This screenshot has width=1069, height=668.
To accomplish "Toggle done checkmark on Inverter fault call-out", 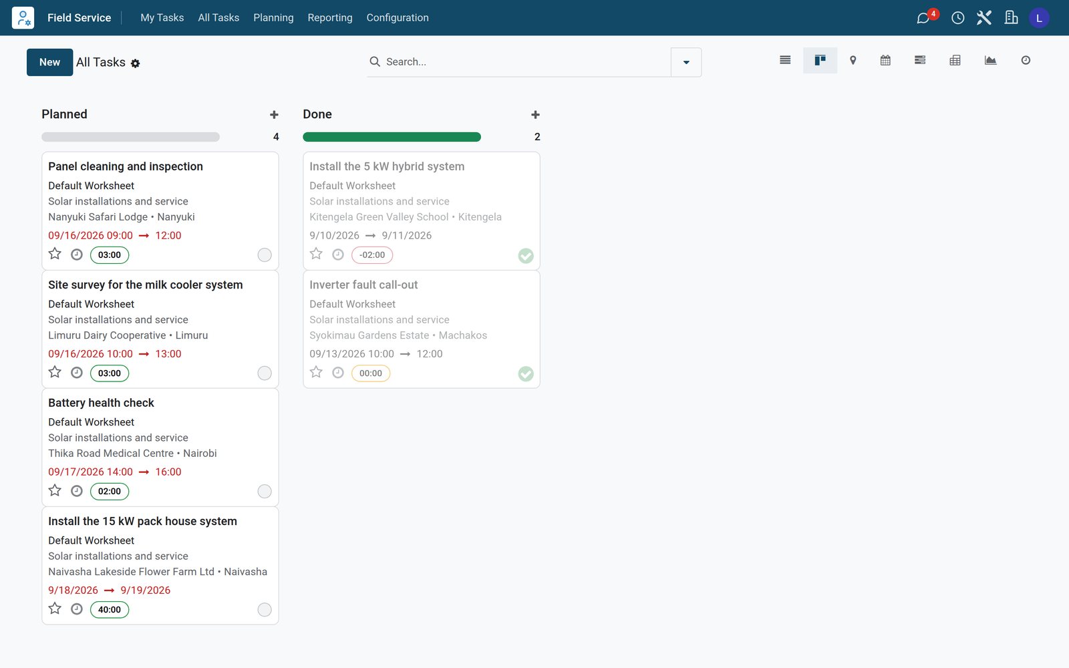I will pyautogui.click(x=526, y=373).
